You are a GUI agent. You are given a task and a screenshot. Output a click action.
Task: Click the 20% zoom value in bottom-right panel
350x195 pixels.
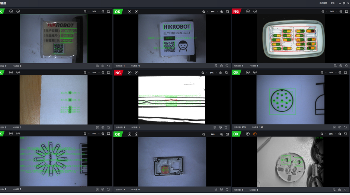point(331,134)
